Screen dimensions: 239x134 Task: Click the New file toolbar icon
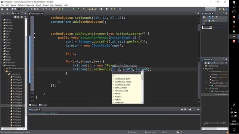(2, 9)
